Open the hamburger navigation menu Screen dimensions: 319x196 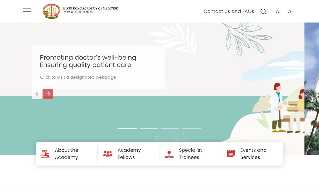(x=27, y=11)
